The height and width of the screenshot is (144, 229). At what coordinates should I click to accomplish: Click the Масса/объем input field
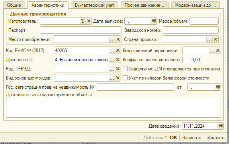(x=204, y=21)
